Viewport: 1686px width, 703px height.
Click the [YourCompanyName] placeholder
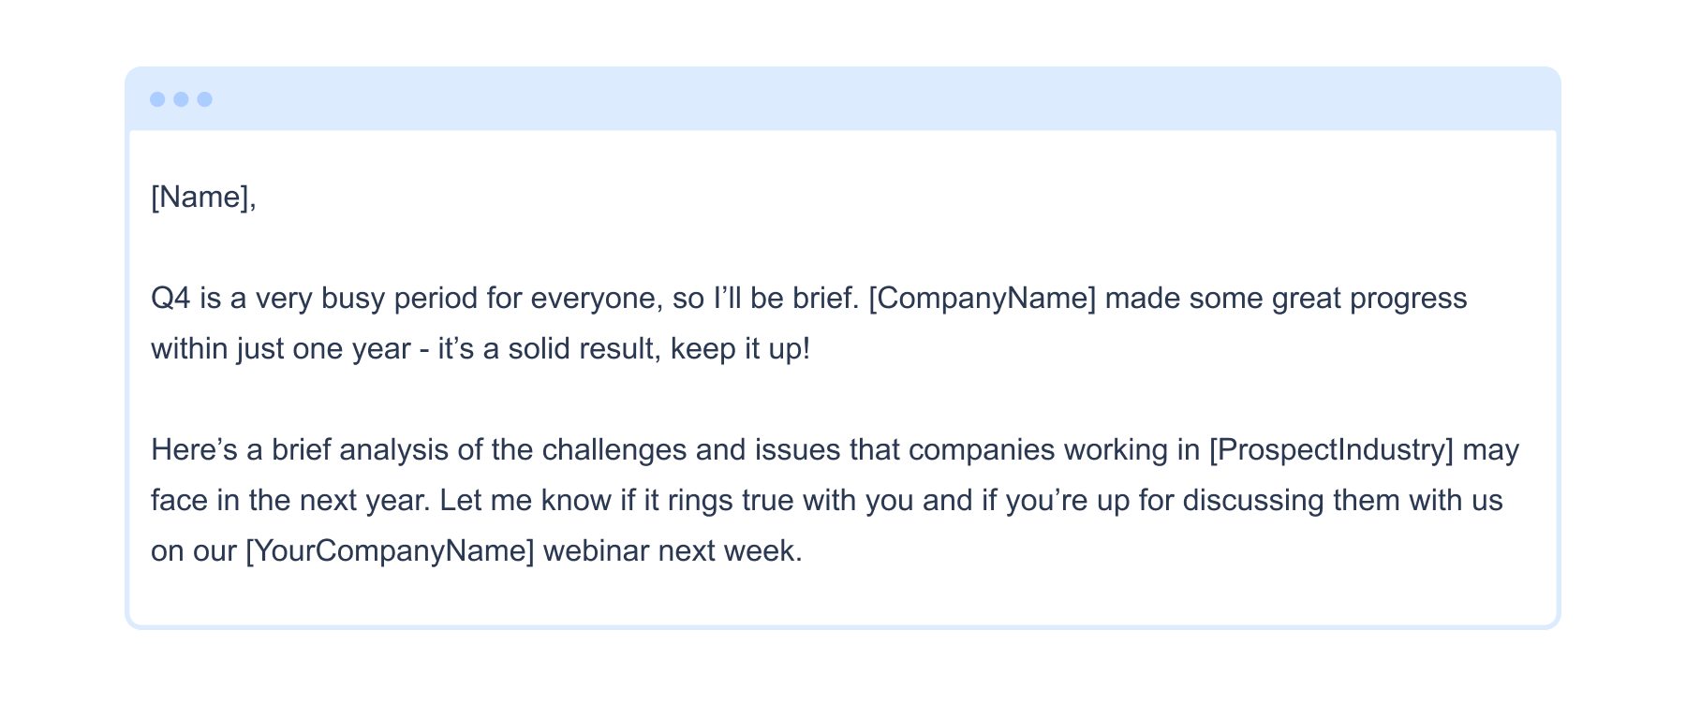[390, 551]
